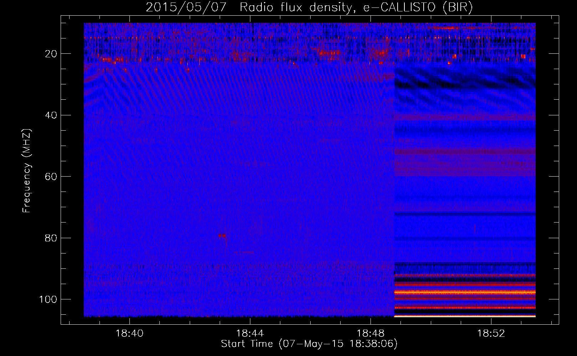The image size is (577, 356).
Task: Click the 18:44 time tick label
Action: (x=250, y=334)
